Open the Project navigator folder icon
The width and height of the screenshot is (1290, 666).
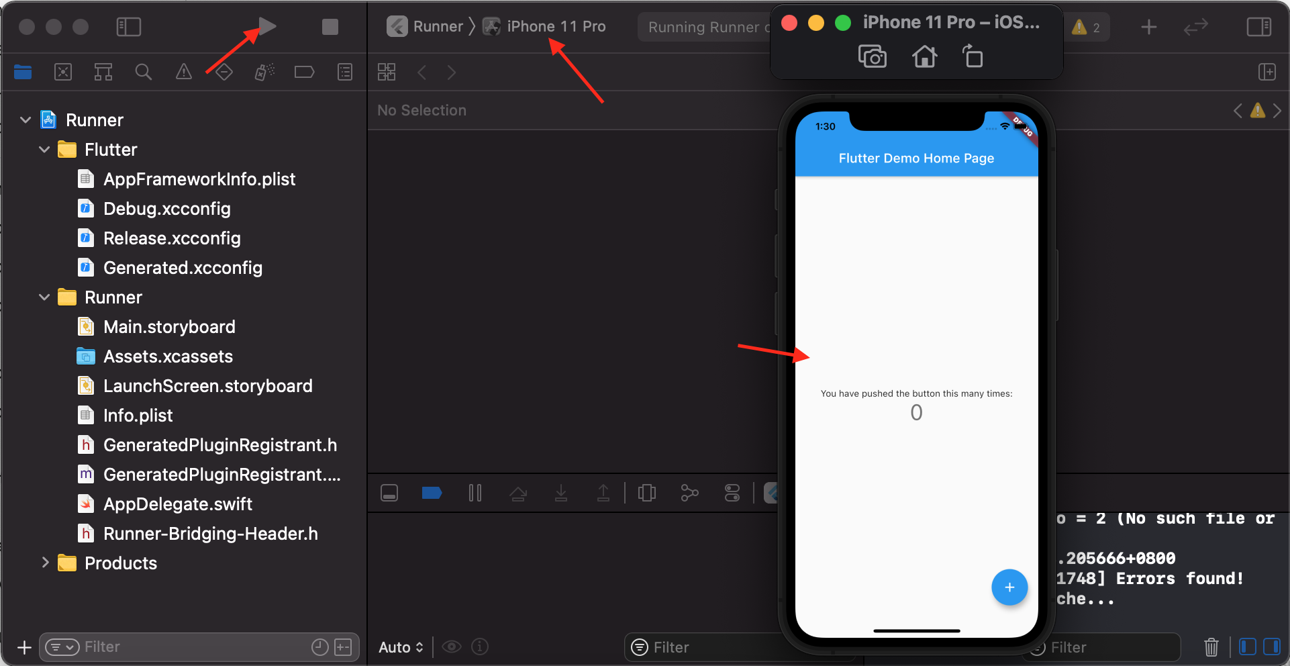(x=23, y=72)
